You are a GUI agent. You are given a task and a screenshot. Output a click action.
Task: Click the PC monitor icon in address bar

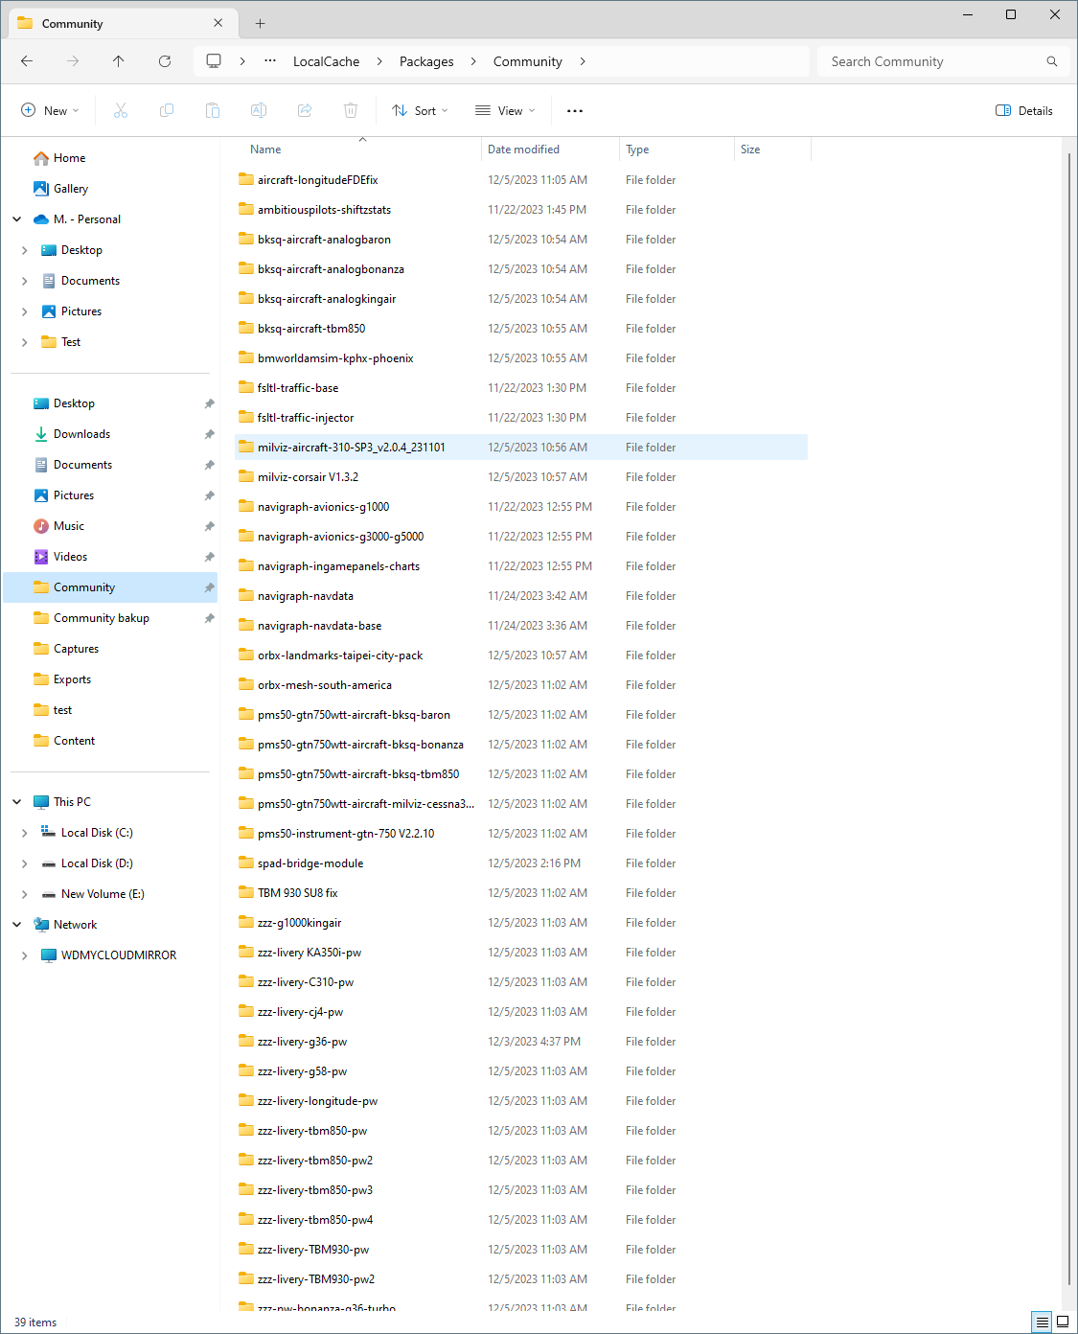214,61
